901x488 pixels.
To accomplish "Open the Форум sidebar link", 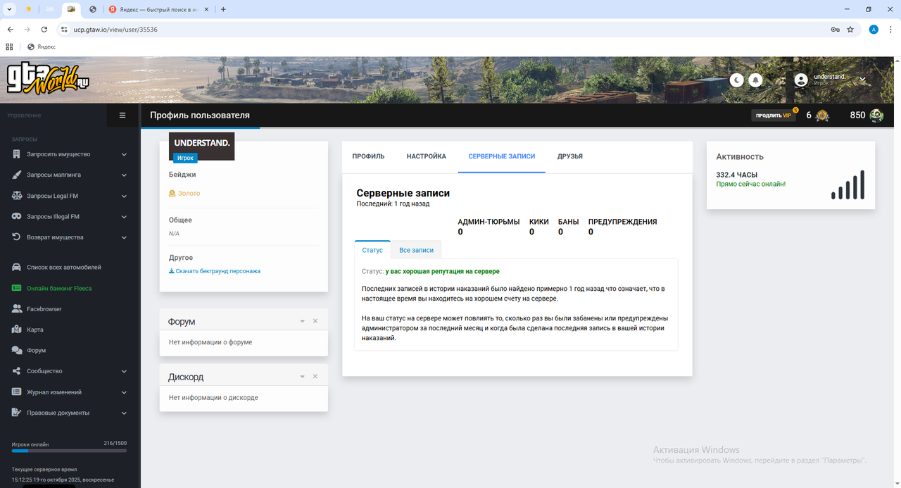I will [37, 350].
